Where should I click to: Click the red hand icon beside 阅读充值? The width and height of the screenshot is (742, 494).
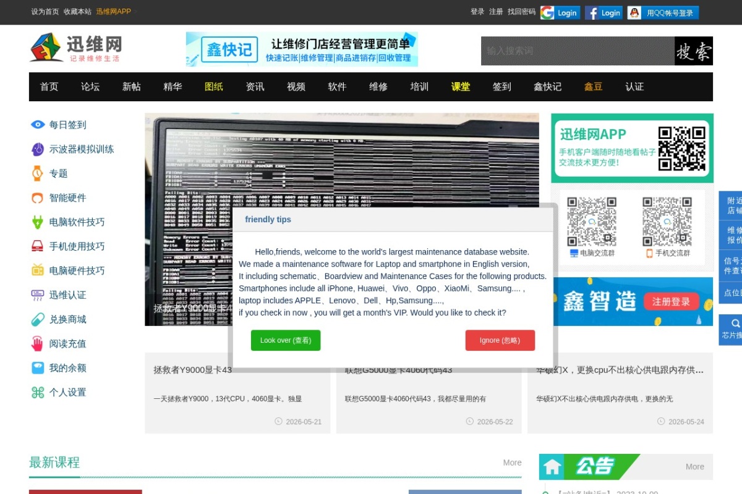coord(38,343)
